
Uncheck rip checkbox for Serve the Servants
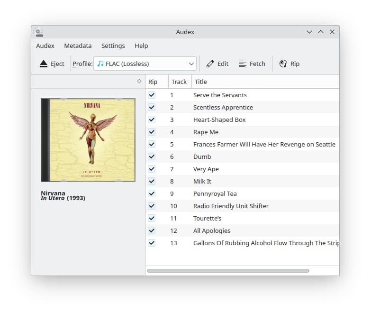coord(152,95)
